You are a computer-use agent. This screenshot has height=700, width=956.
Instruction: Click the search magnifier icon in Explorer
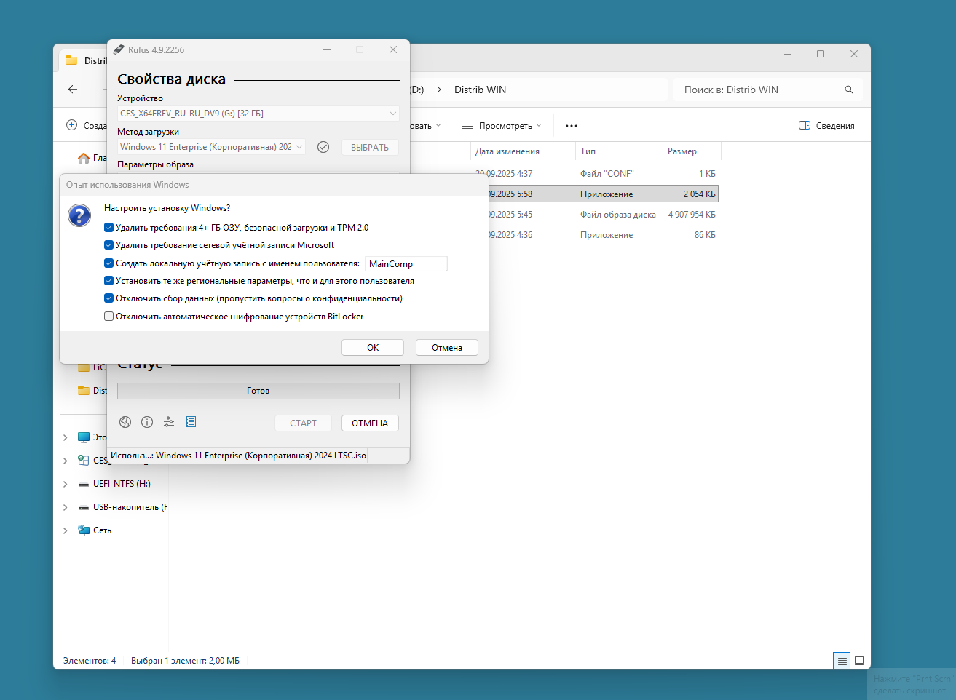[x=848, y=90]
